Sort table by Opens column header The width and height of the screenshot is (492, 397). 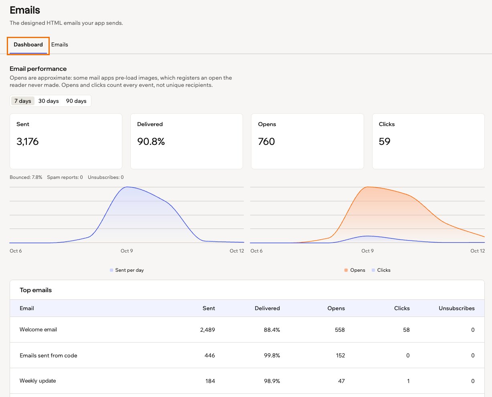click(336, 308)
